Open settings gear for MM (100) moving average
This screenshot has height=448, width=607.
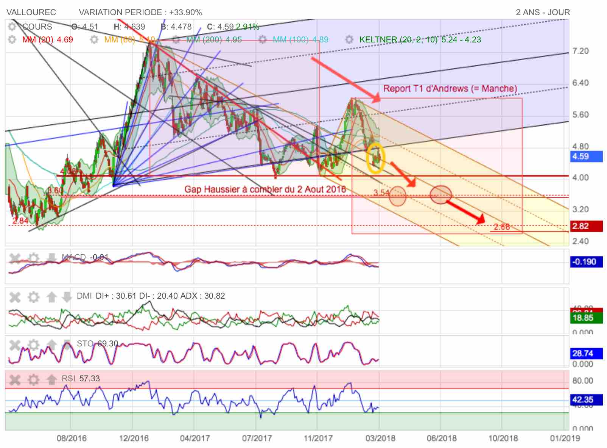[263, 39]
